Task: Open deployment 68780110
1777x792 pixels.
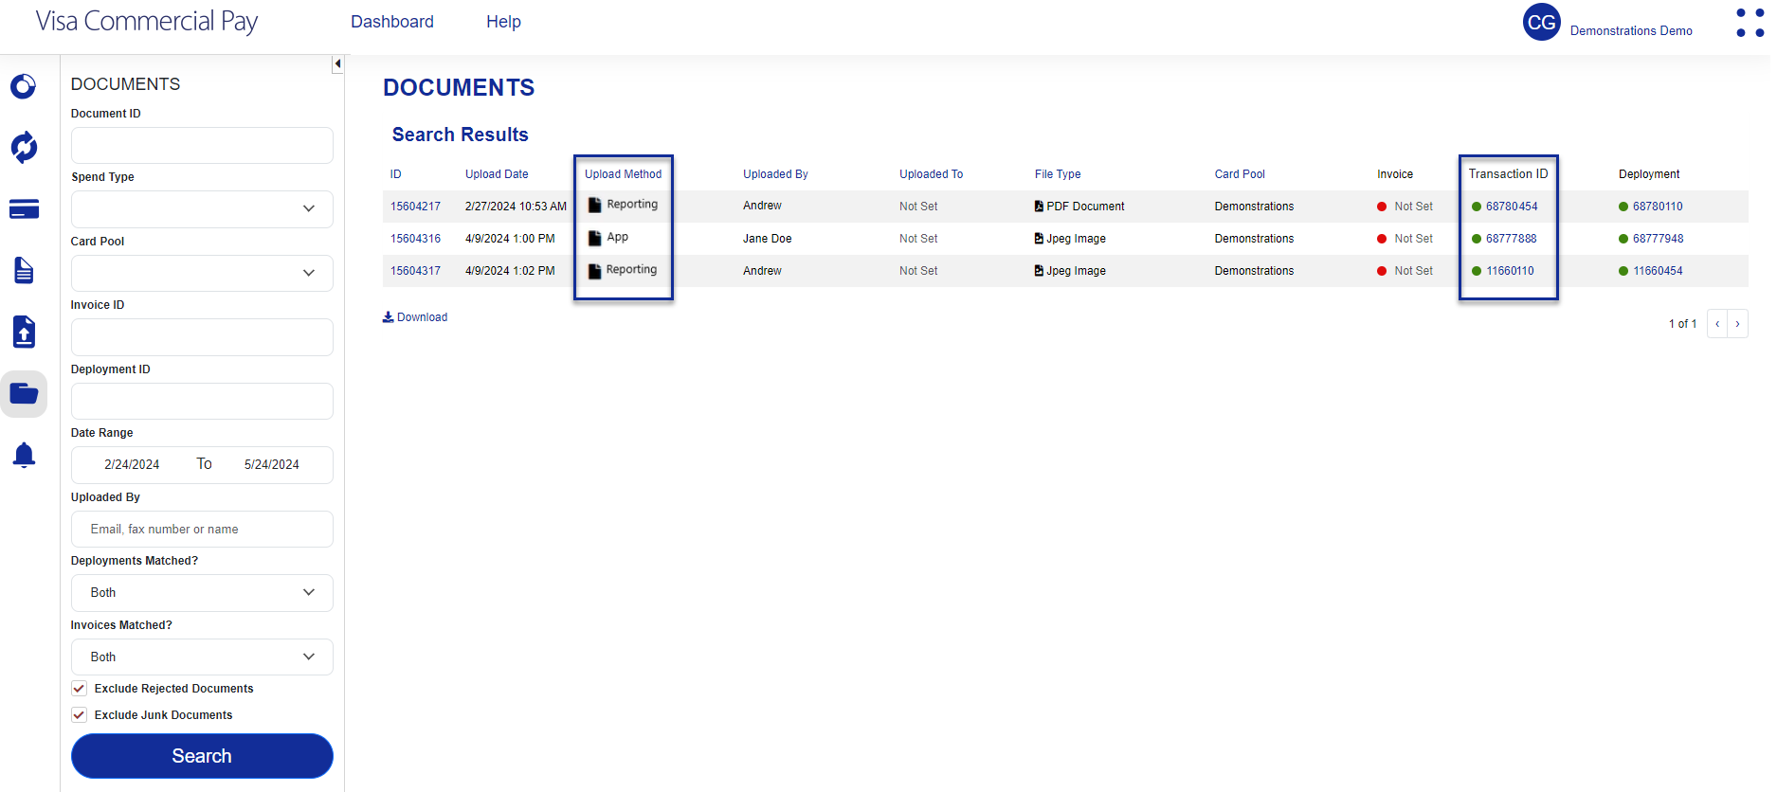Action: (x=1658, y=207)
